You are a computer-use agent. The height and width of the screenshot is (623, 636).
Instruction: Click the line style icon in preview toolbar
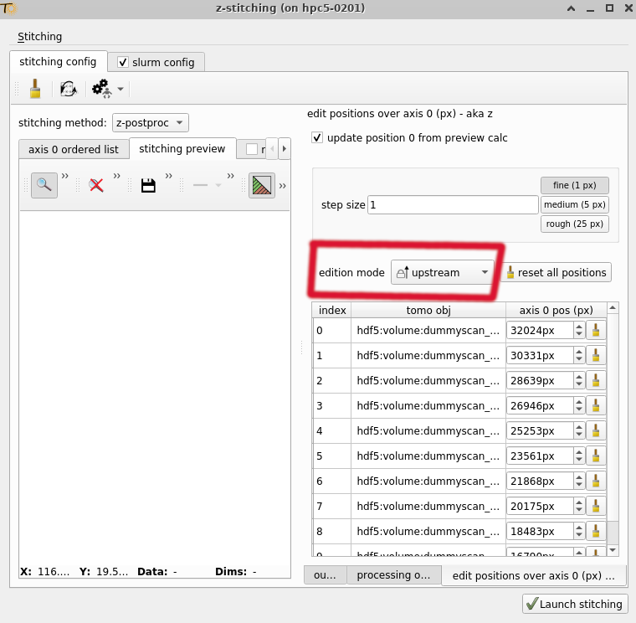(x=200, y=185)
